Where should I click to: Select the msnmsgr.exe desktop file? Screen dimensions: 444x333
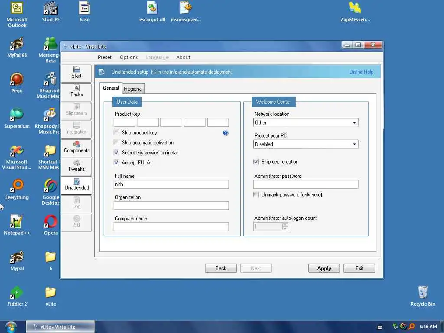click(x=186, y=12)
